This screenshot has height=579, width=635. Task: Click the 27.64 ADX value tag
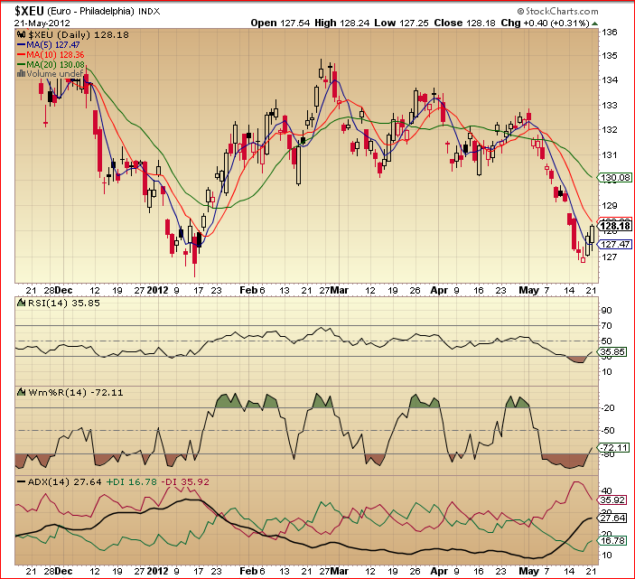(612, 518)
